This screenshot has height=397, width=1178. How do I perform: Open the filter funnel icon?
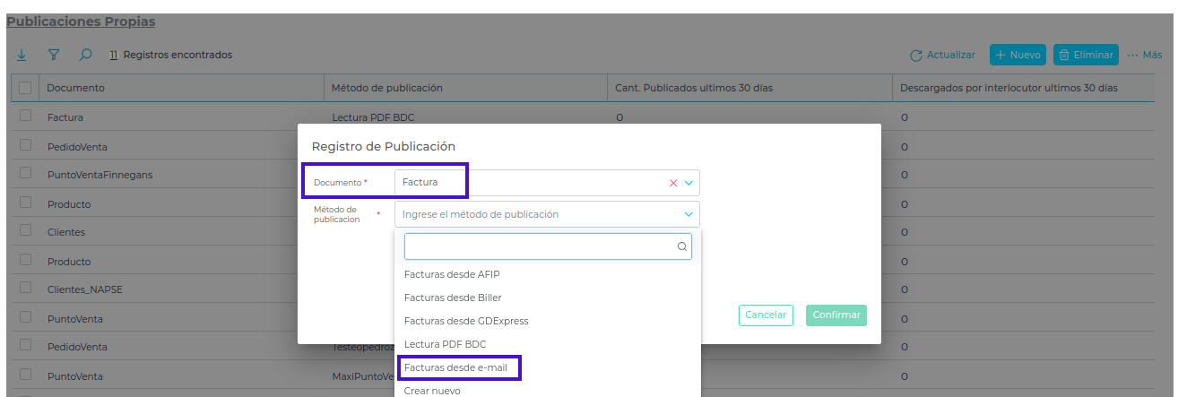click(x=54, y=56)
